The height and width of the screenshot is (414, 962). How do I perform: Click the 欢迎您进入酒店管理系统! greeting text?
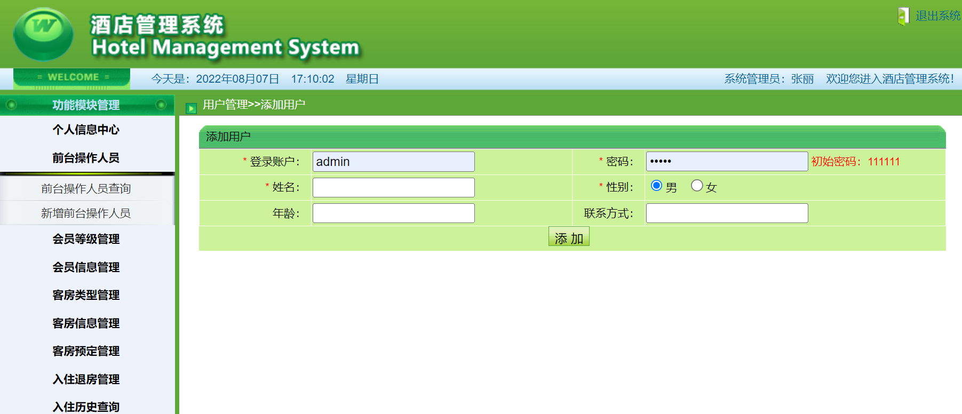pyautogui.click(x=890, y=79)
